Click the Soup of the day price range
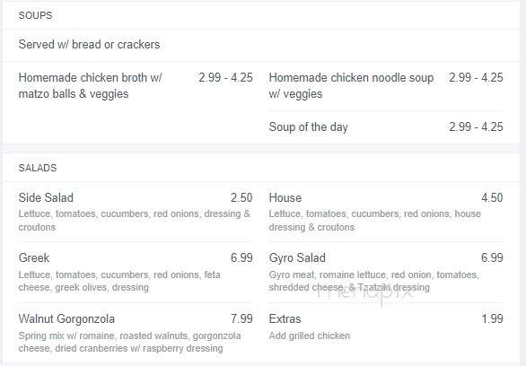Image resolution: width=526 pixels, height=366 pixels. coord(476,127)
